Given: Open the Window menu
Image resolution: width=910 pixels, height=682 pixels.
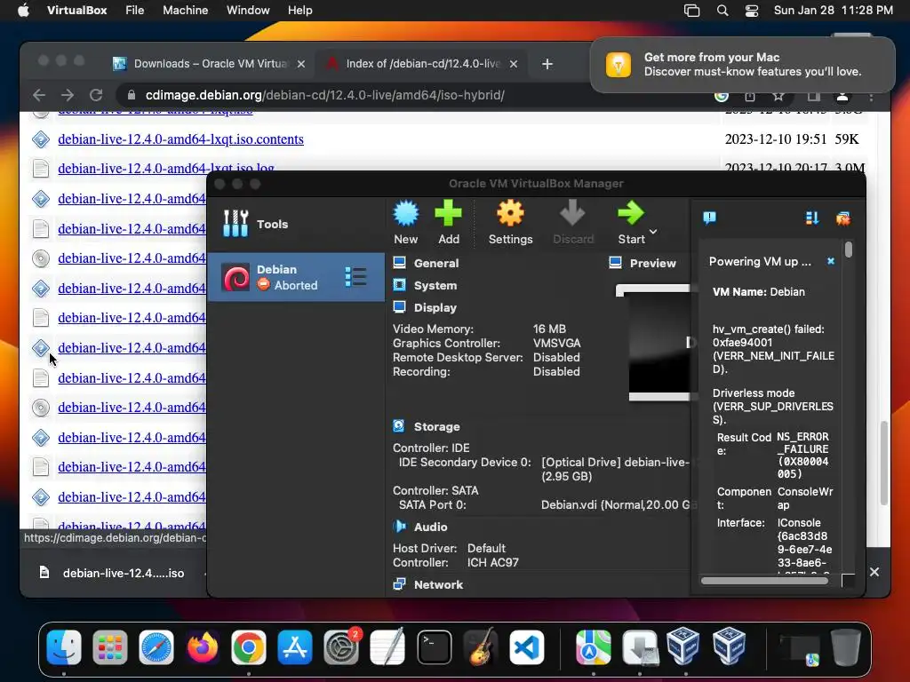Looking at the screenshot, I should (248, 11).
